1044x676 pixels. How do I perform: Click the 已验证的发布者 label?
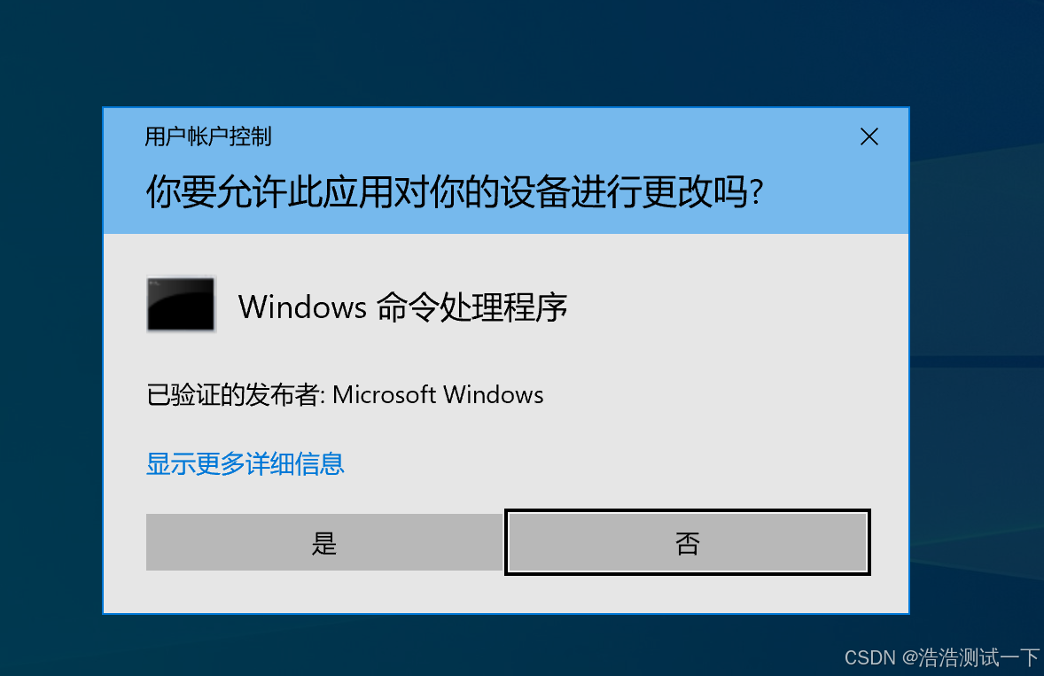(233, 394)
